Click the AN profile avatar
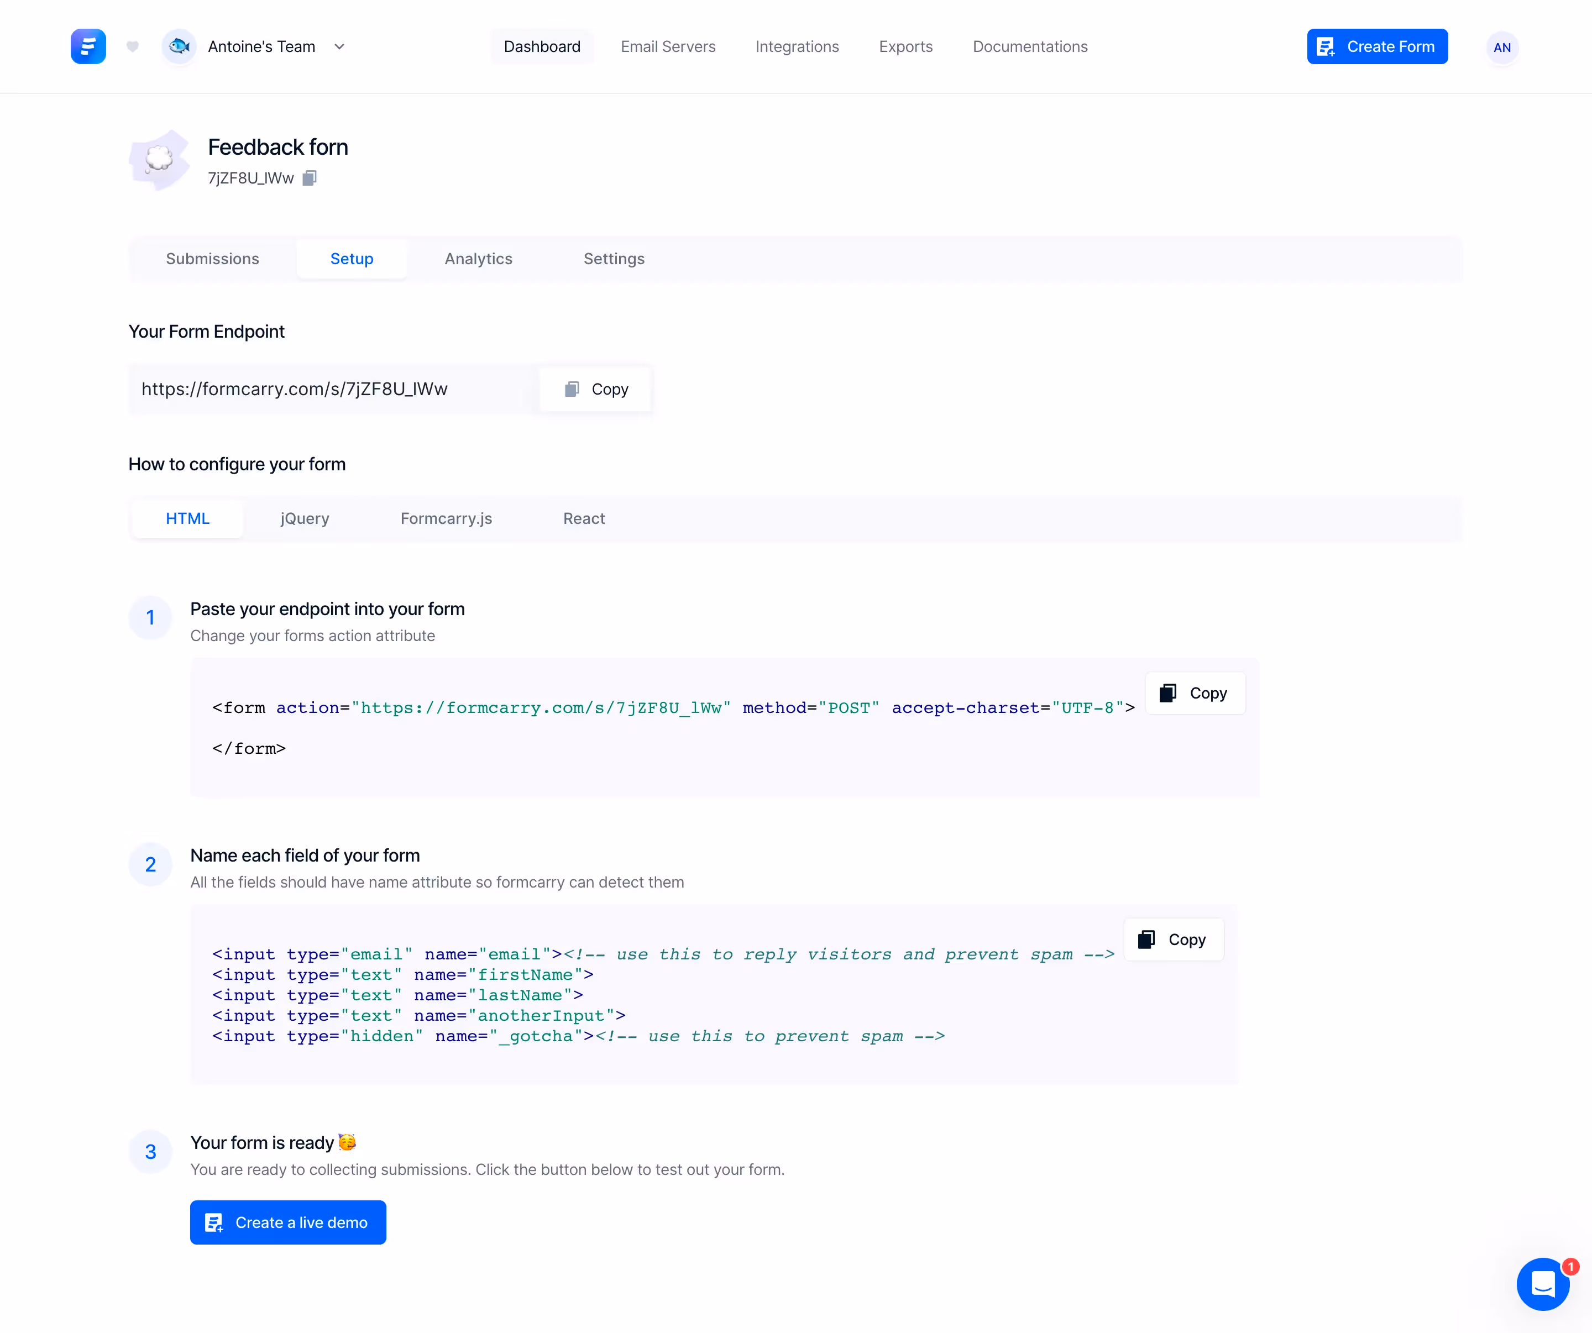 [x=1502, y=47]
